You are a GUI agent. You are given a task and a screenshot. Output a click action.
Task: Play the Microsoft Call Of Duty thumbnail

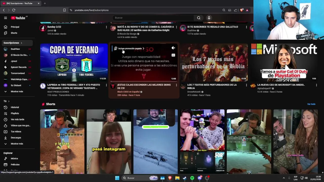click(x=284, y=62)
